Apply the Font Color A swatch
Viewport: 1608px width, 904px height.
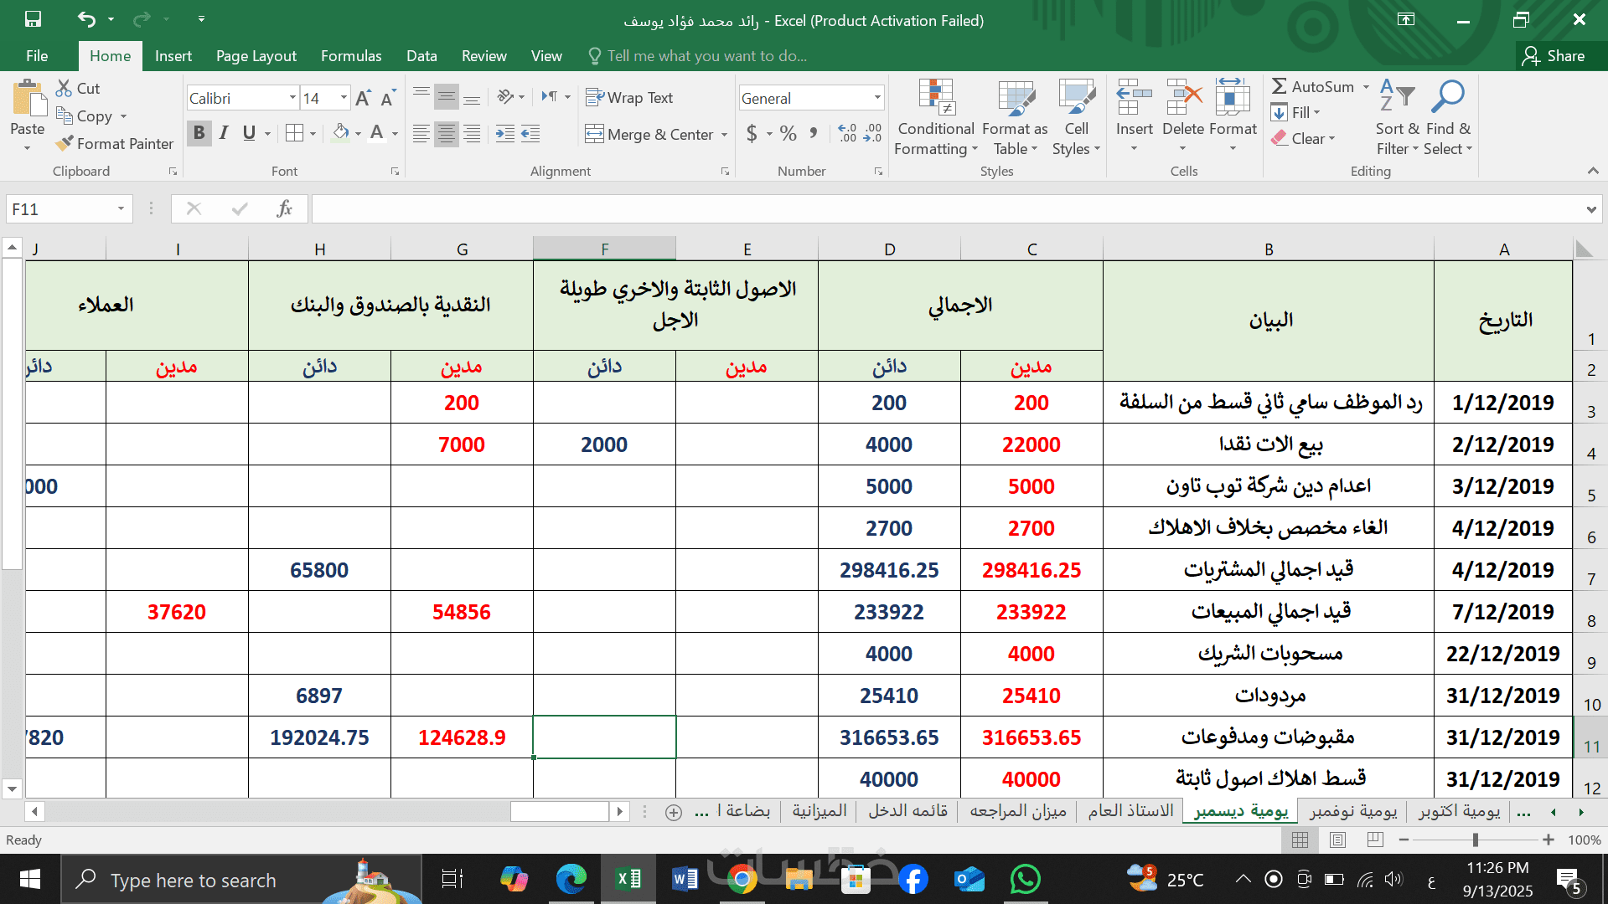click(x=377, y=133)
